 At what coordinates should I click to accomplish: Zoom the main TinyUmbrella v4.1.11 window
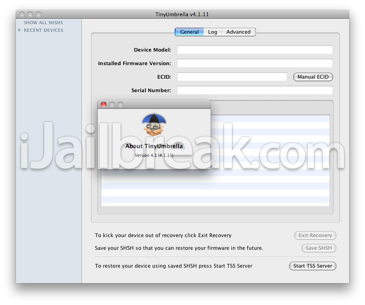pyautogui.click(x=39, y=14)
